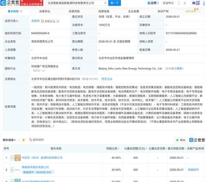Open 中巨宏（苏州）能源科技有限公司 link
205x182 pixels.
click(42, 158)
